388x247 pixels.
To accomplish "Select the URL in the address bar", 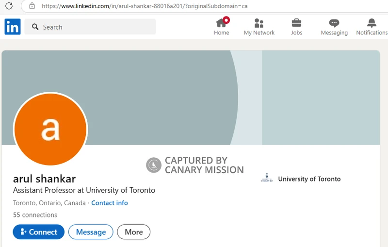I will (x=145, y=6).
